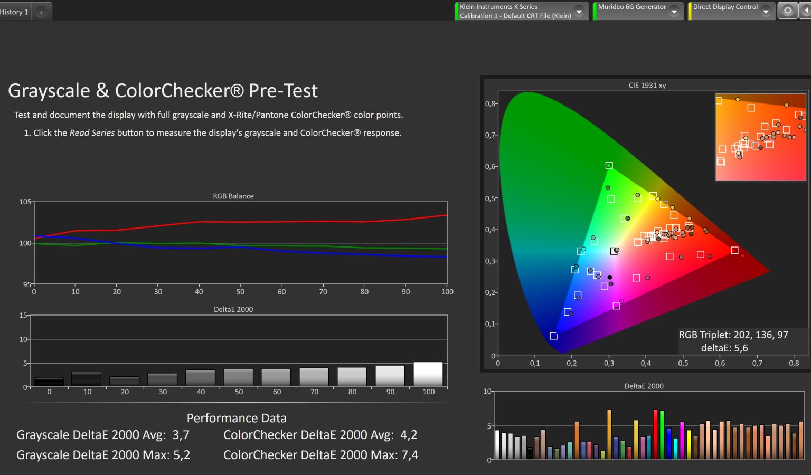Image resolution: width=811 pixels, height=475 pixels.
Task: Click the green status indicator on Klein meter
Action: click(456, 11)
